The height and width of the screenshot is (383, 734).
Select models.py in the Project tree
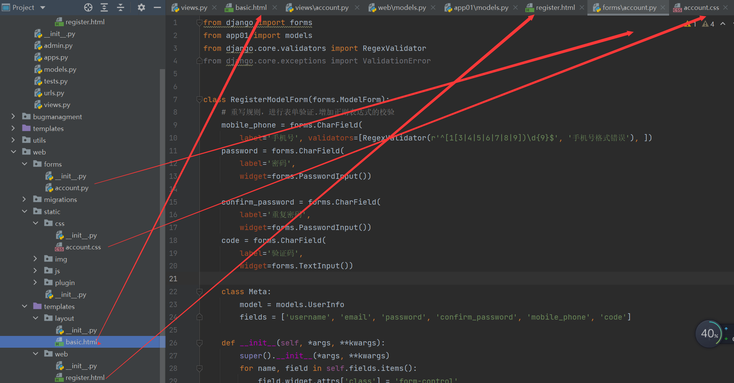[x=60, y=69]
